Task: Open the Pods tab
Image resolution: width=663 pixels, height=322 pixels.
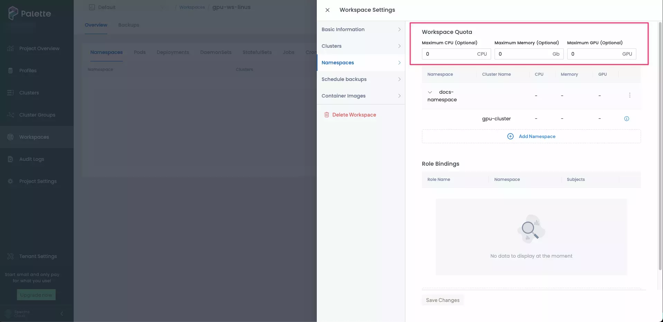Action: 140,52
